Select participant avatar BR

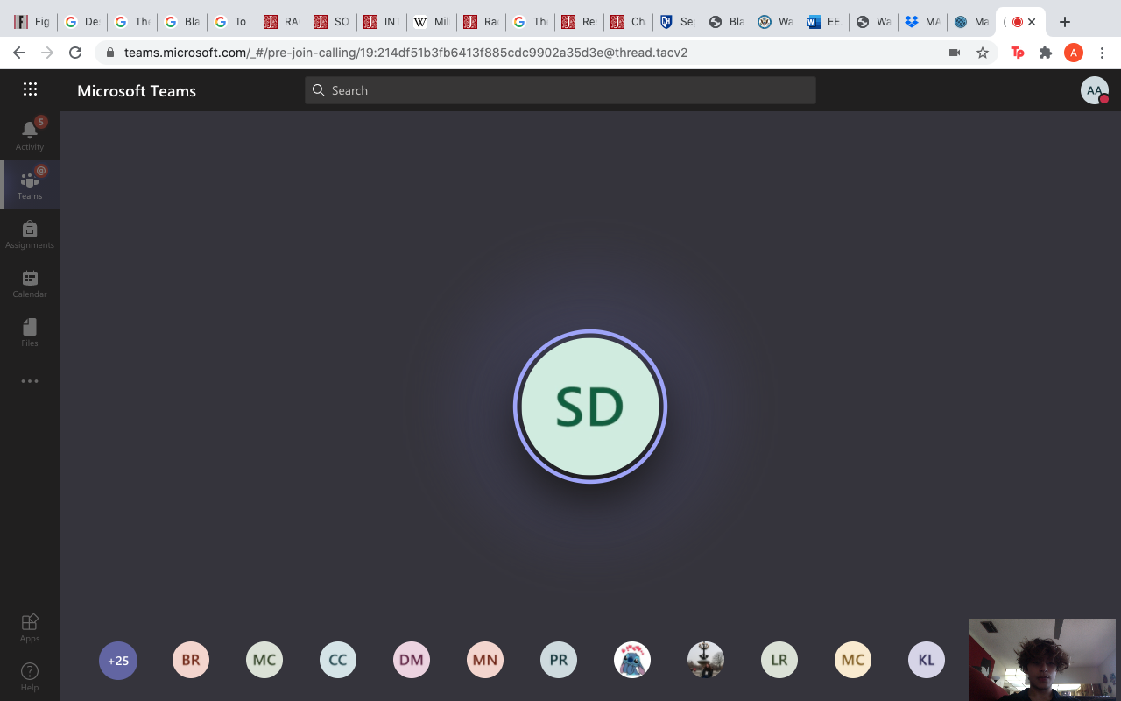point(191,661)
